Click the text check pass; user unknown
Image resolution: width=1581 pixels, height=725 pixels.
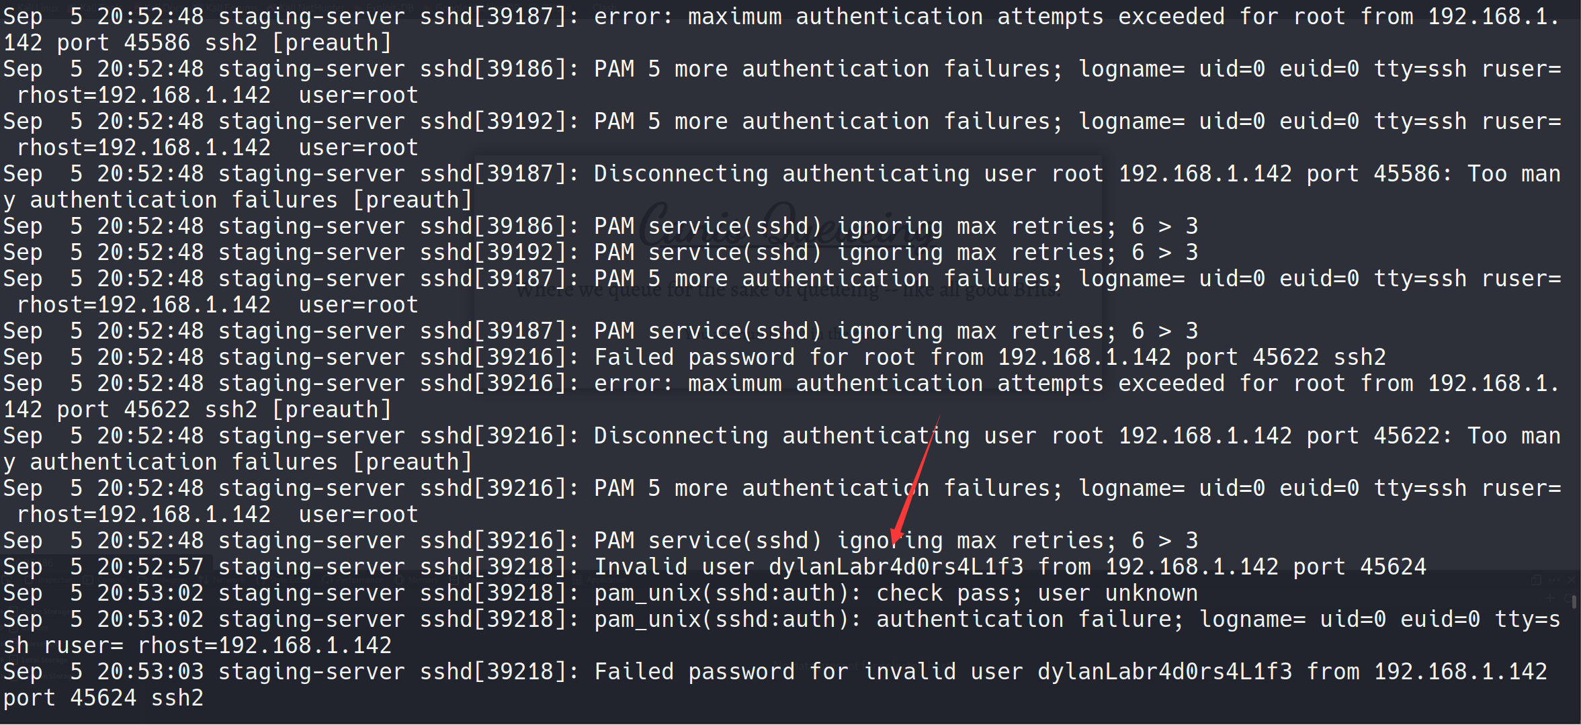click(1037, 593)
